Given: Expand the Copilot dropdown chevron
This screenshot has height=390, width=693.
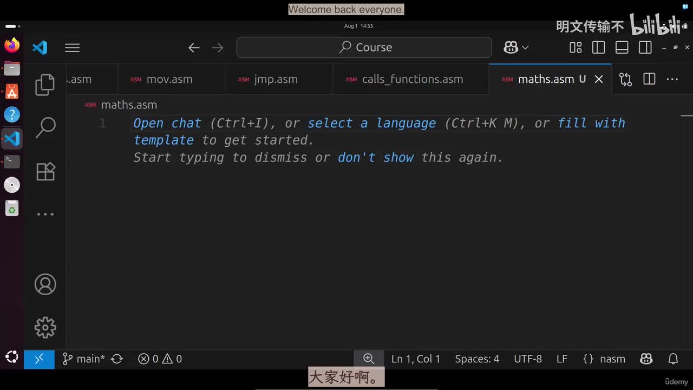Looking at the screenshot, I should click(525, 48).
